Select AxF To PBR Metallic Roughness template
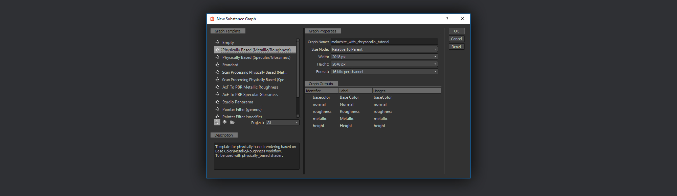 pos(255,87)
